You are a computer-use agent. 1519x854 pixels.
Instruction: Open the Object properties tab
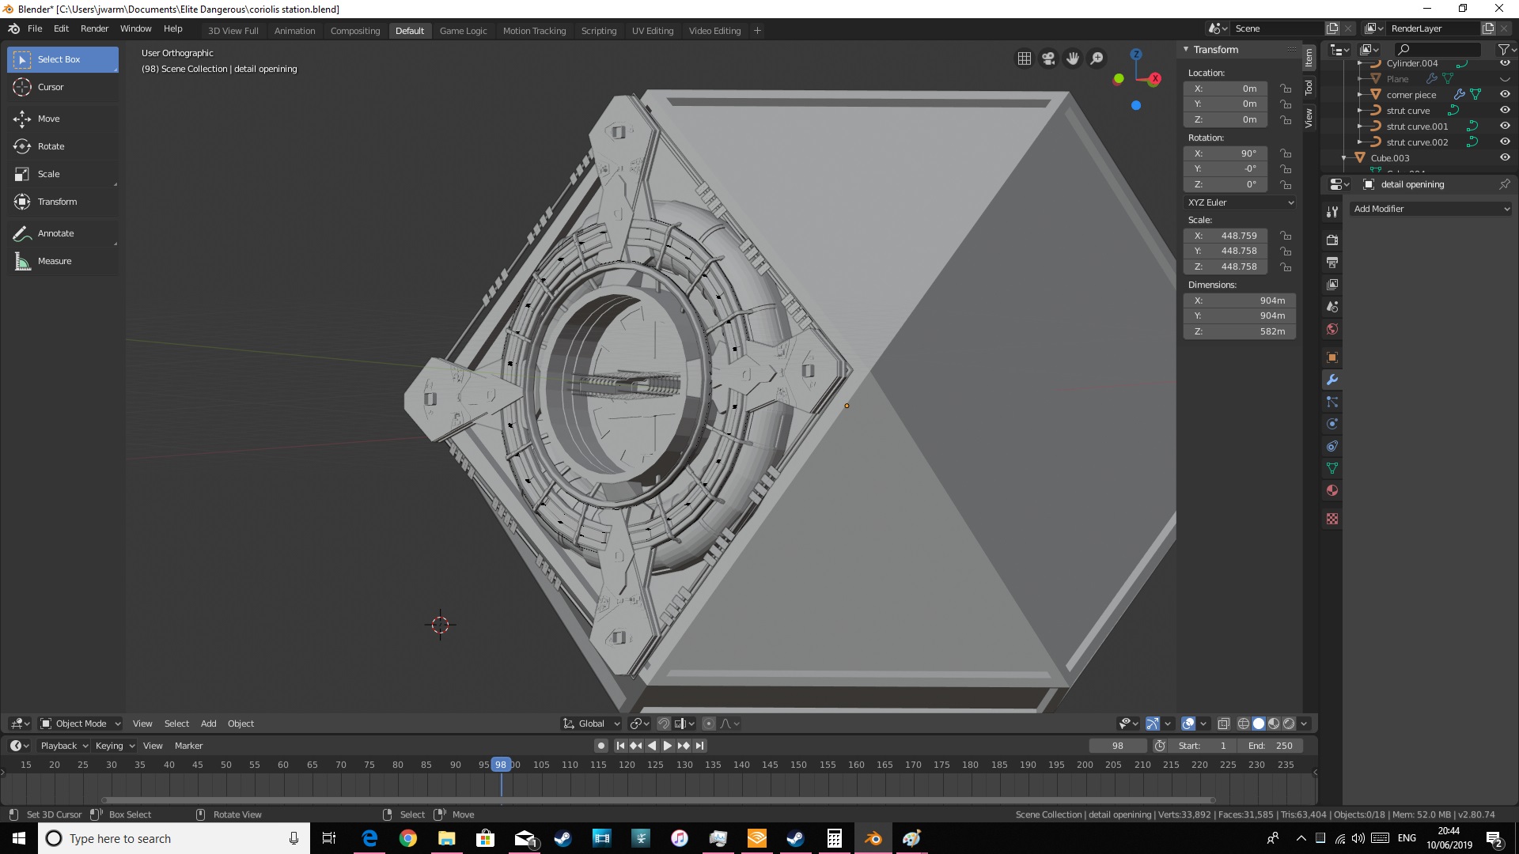[1332, 357]
